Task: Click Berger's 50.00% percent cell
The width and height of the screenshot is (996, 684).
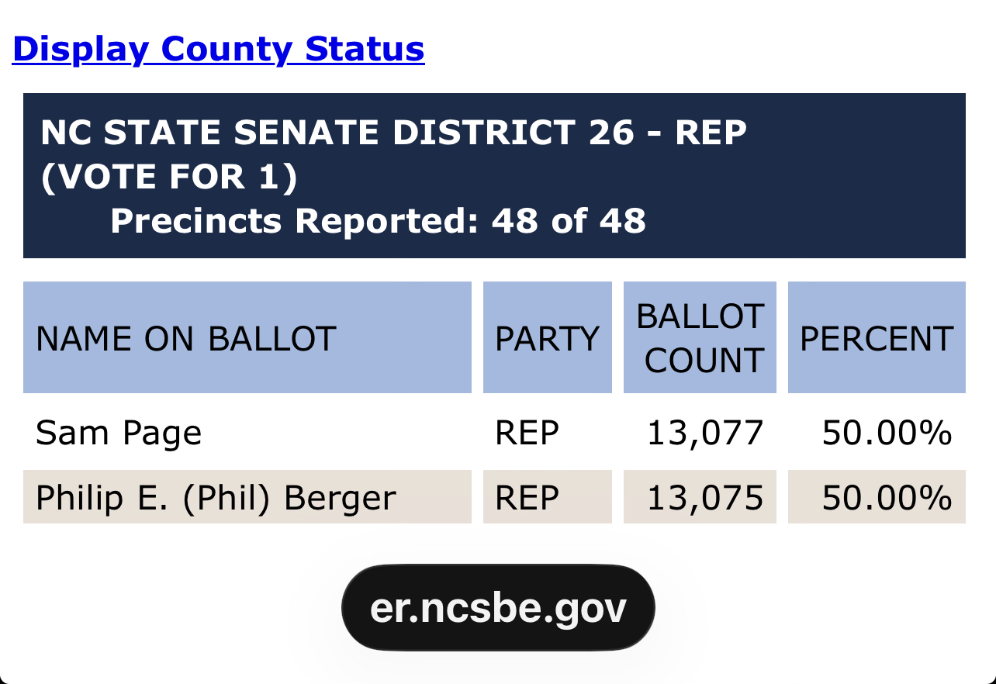Action: click(x=887, y=497)
